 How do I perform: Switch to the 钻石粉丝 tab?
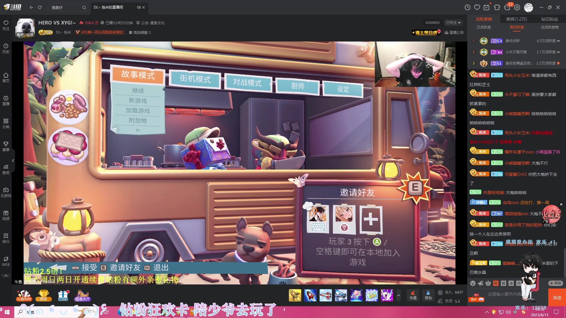(549, 19)
